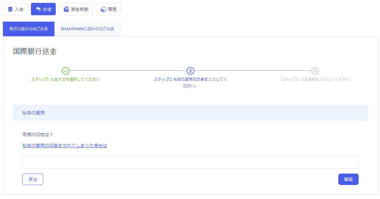Click the grey step 3 circle
The width and height of the screenshot is (380, 199).
(315, 71)
